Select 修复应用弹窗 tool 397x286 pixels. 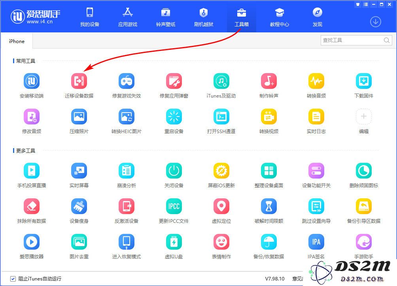(174, 81)
